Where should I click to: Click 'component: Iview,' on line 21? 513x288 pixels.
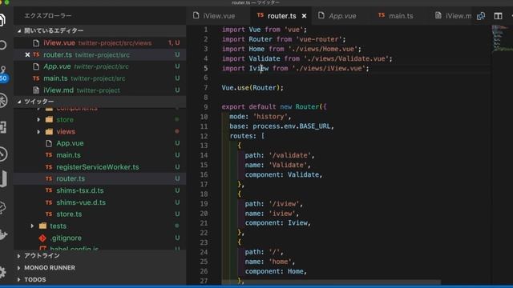point(278,223)
